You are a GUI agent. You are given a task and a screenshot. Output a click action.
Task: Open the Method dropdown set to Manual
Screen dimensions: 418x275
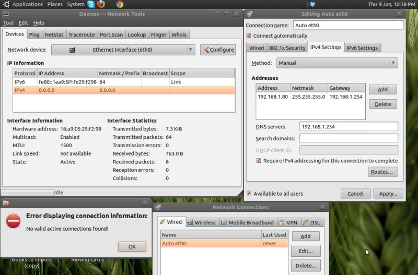337,63
